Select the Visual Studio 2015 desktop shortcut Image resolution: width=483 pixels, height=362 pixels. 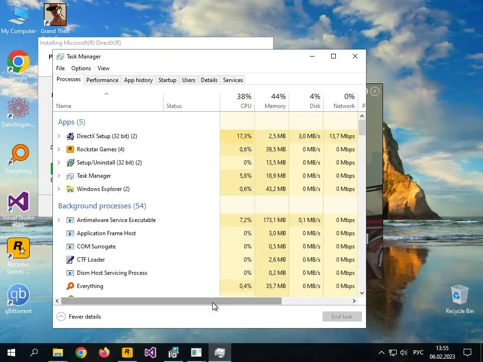[x=18, y=209]
